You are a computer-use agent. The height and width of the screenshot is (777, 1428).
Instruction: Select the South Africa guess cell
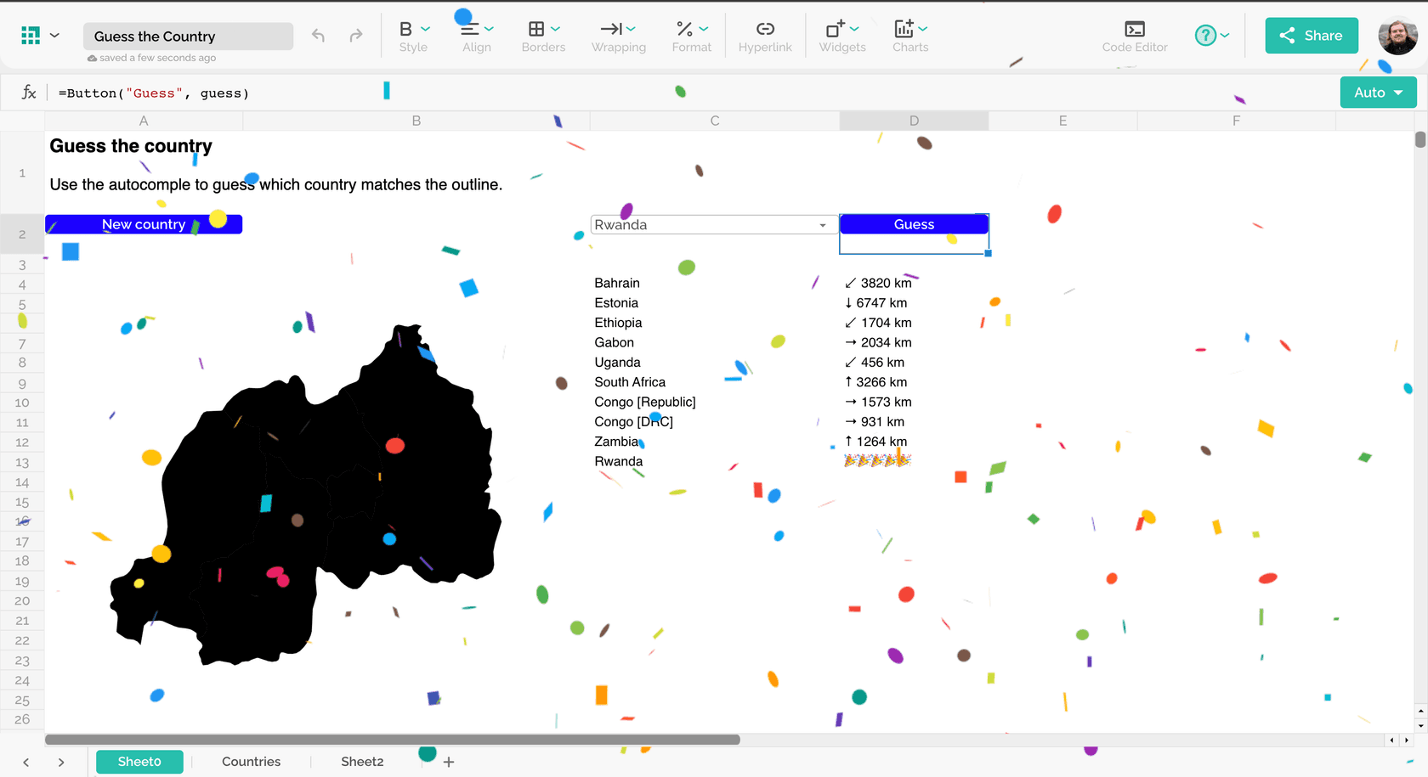pyautogui.click(x=715, y=382)
